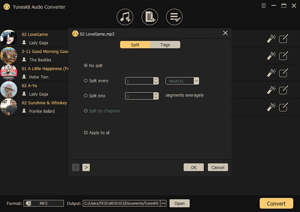Select the 02 LoveGame track title

coord(35,34)
